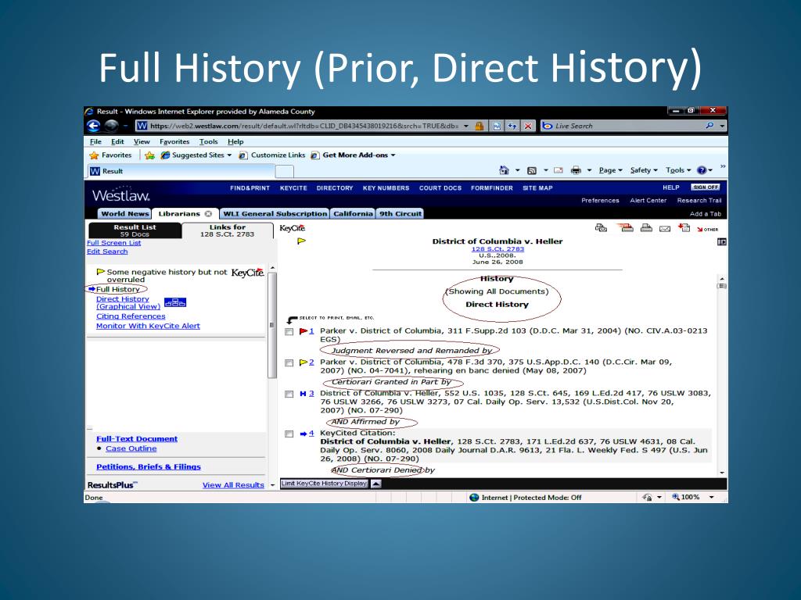Open the IE Tools command bar dropdown
The image size is (801, 600).
pyautogui.click(x=678, y=170)
